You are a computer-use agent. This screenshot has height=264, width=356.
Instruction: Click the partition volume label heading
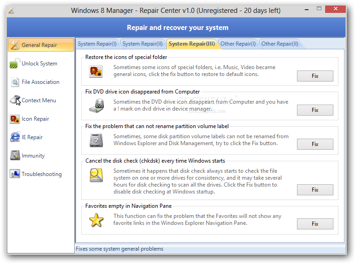157,126
